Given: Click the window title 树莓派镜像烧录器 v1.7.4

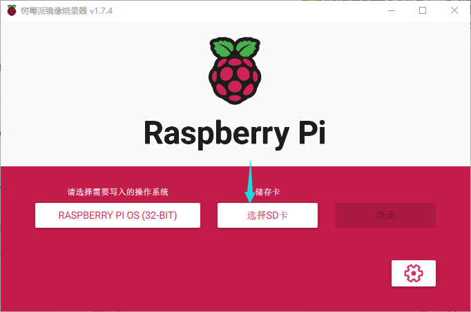Looking at the screenshot, I should coord(66,10).
